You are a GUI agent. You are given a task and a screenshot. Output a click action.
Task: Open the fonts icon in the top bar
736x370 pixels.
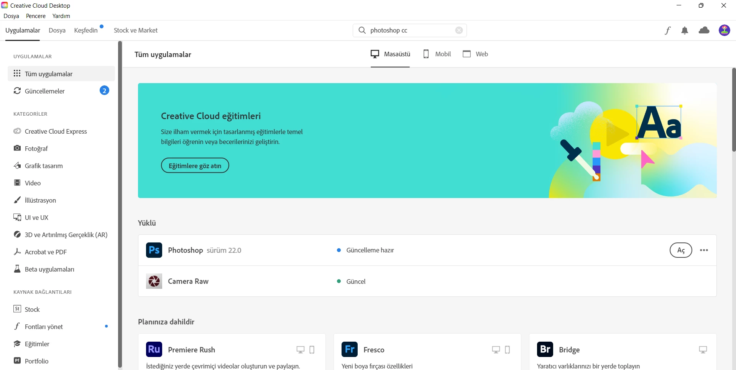point(667,30)
